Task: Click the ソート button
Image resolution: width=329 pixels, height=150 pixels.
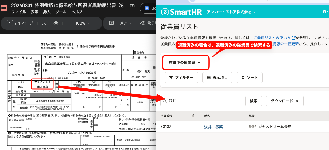Action: coord(250,78)
